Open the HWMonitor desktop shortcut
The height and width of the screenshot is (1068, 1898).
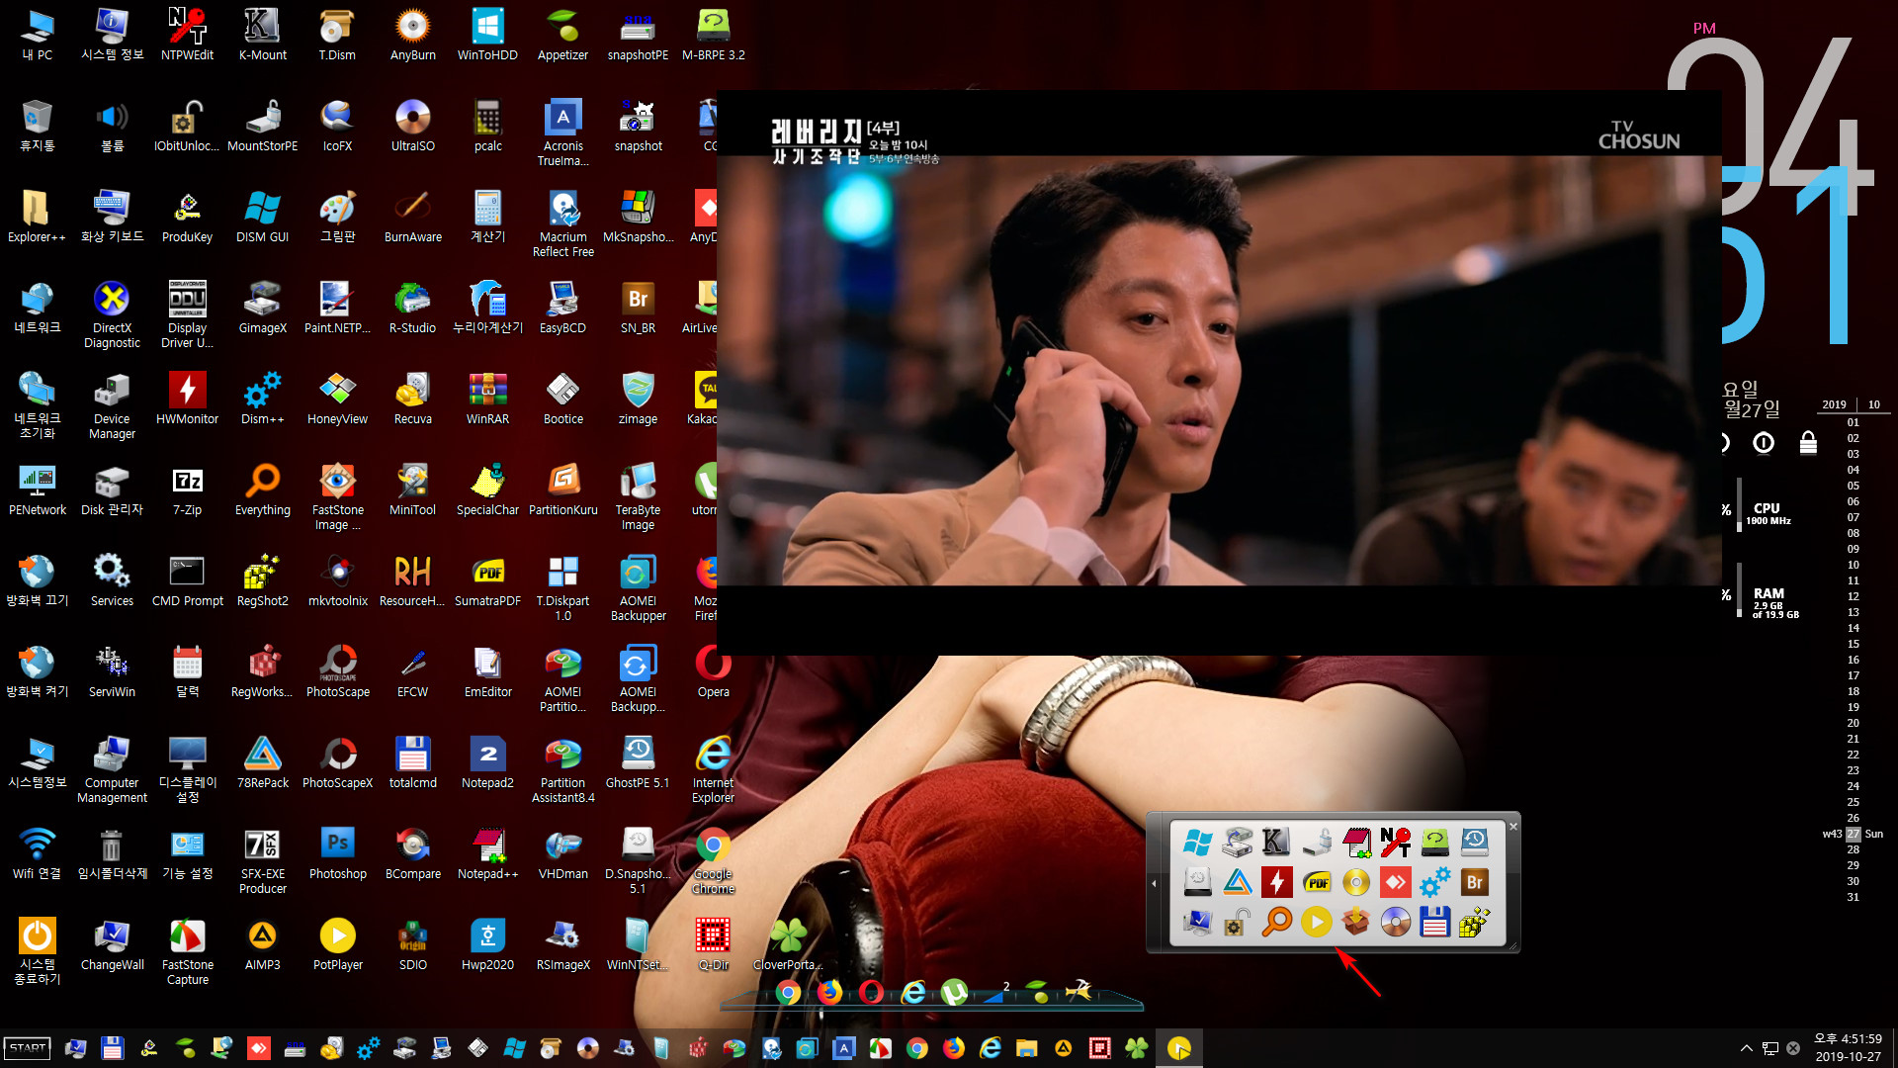pos(187,399)
